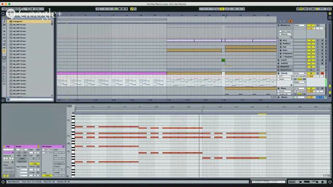This screenshot has width=333, height=187.
Task: Select the MasterPerco track name
Action: point(286,70)
